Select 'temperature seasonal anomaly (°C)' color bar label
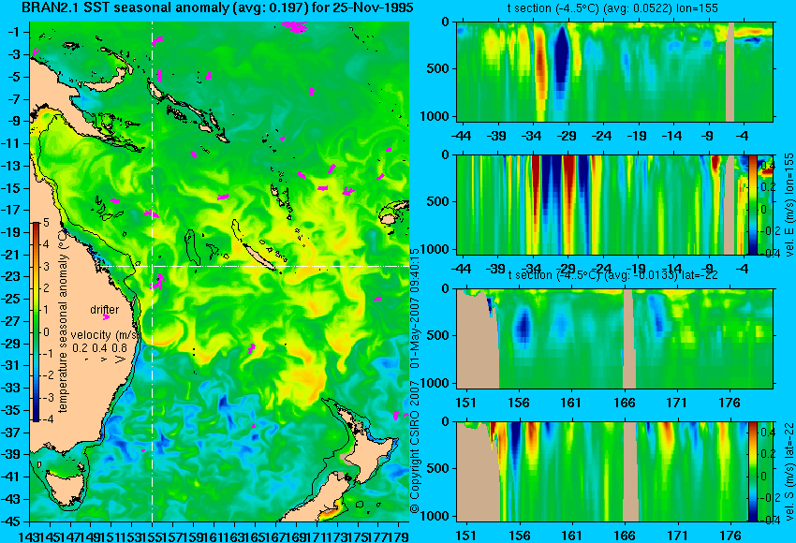Screen dimensions: 796x543 [x=63, y=321]
